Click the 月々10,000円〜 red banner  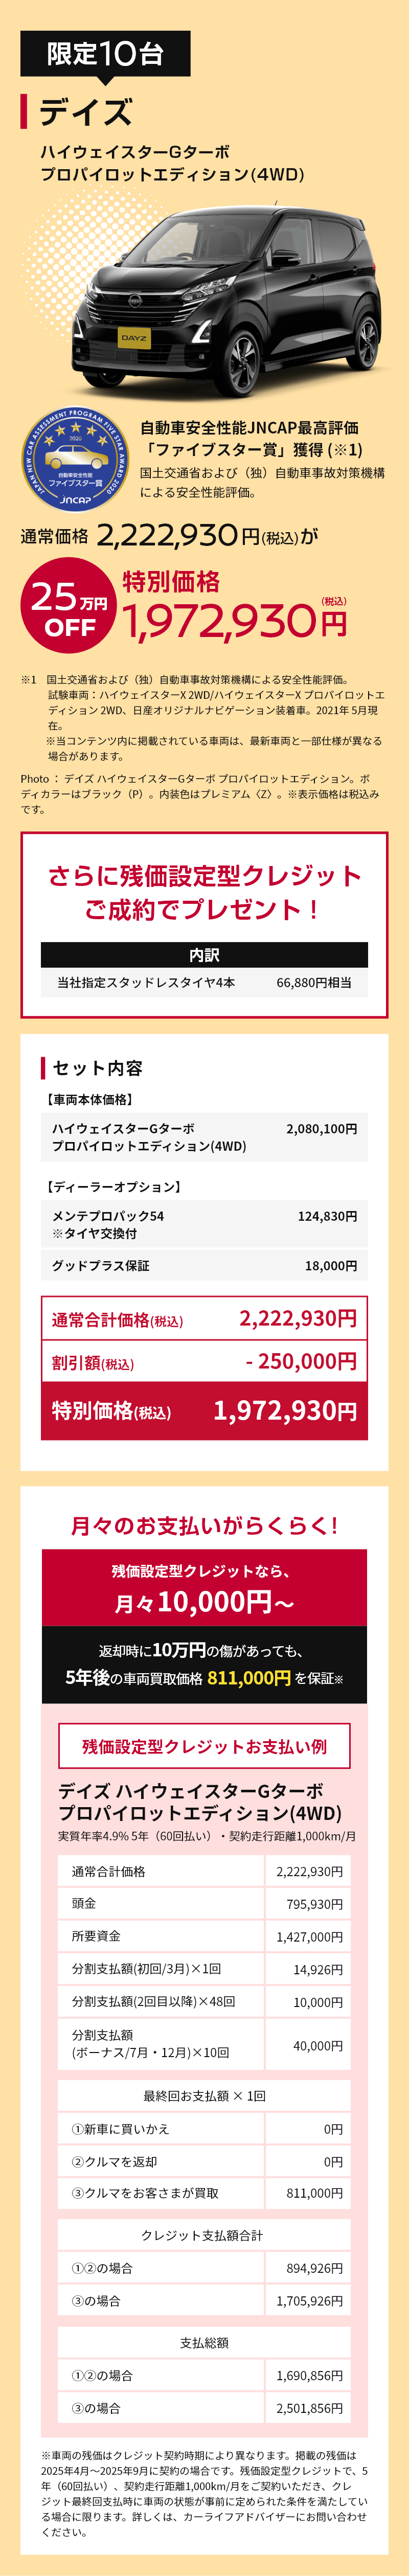pyautogui.click(x=204, y=1588)
